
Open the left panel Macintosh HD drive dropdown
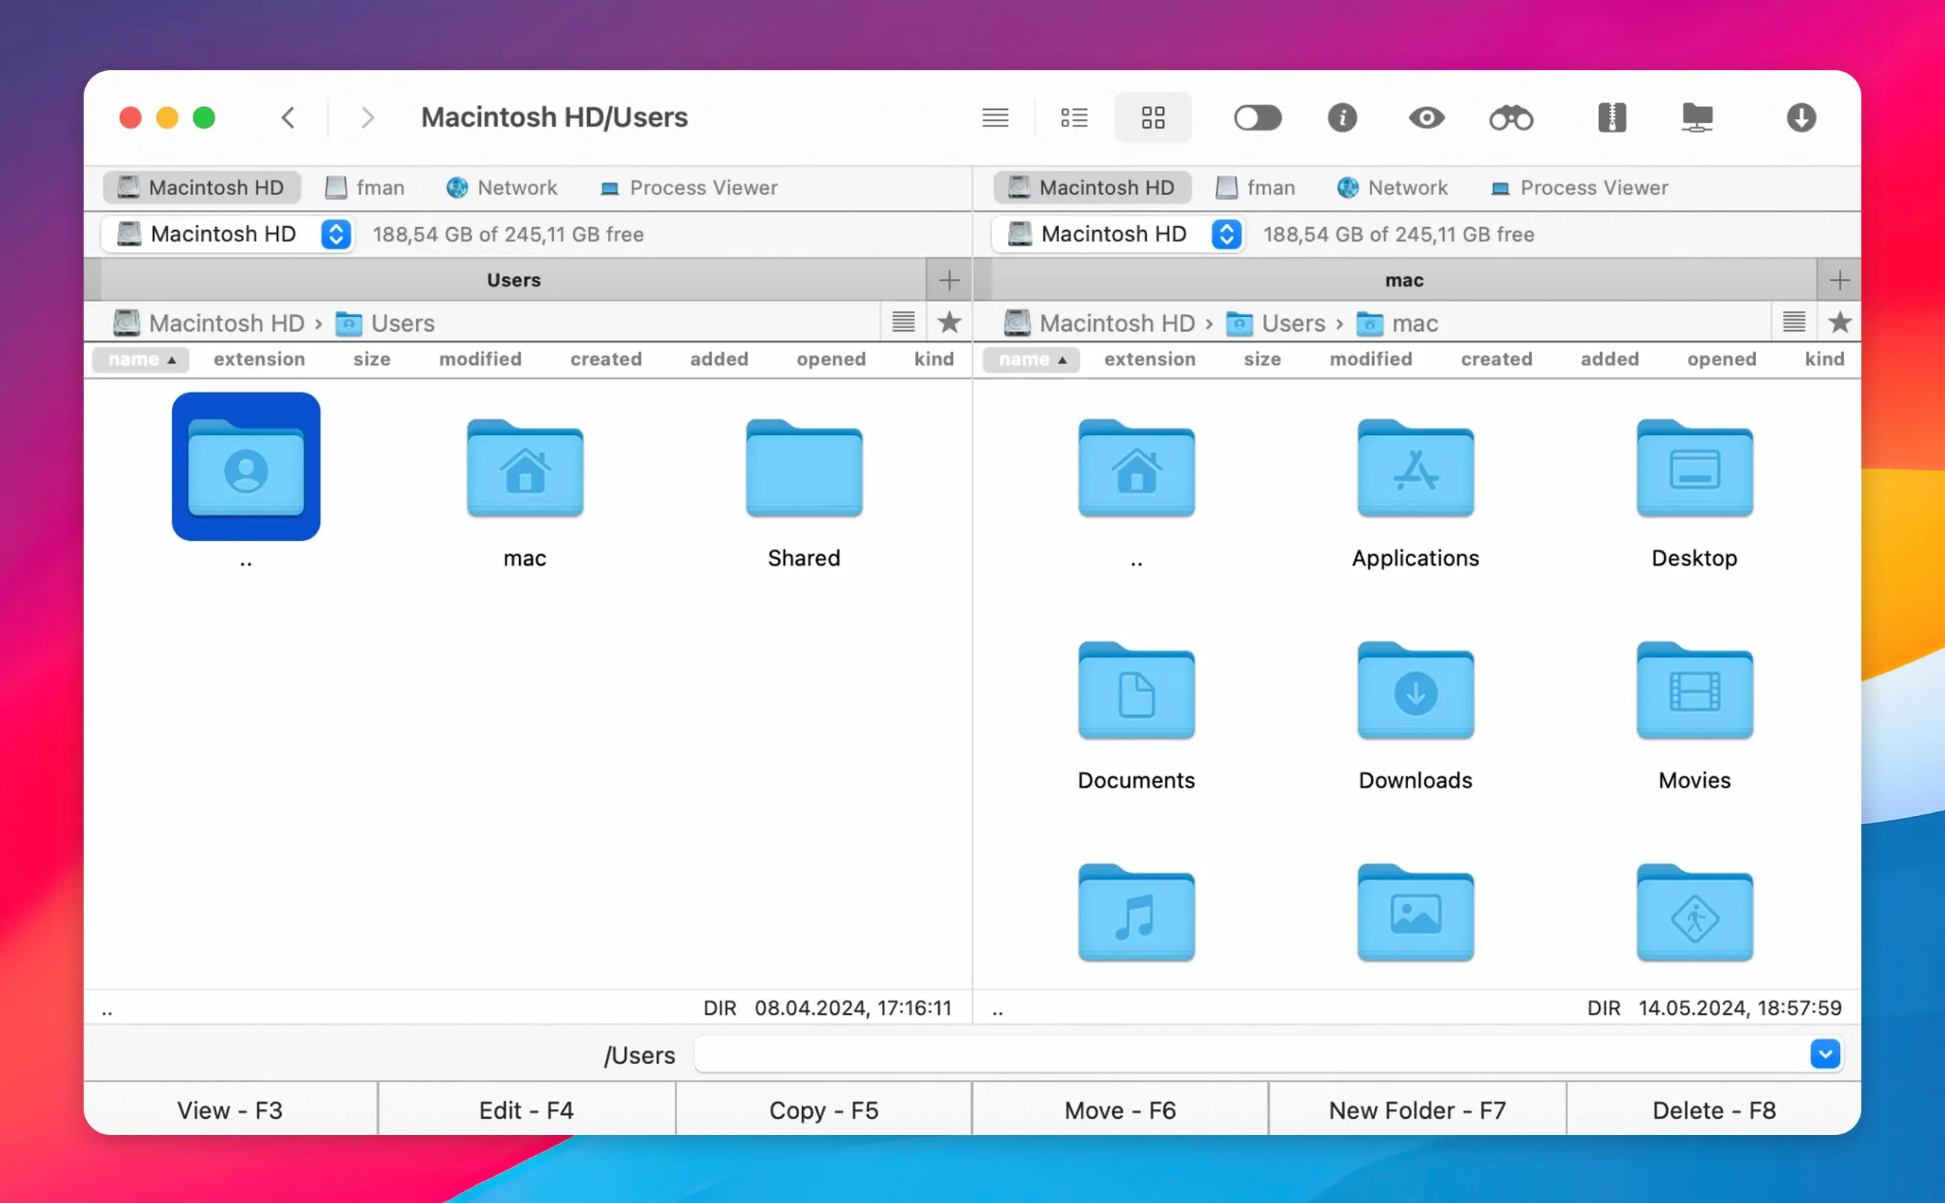335,234
